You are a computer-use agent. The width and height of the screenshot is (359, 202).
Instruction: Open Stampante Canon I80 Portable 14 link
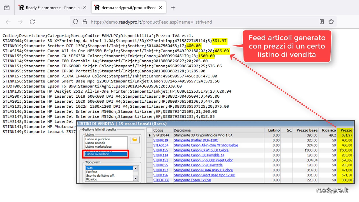(x=199, y=155)
